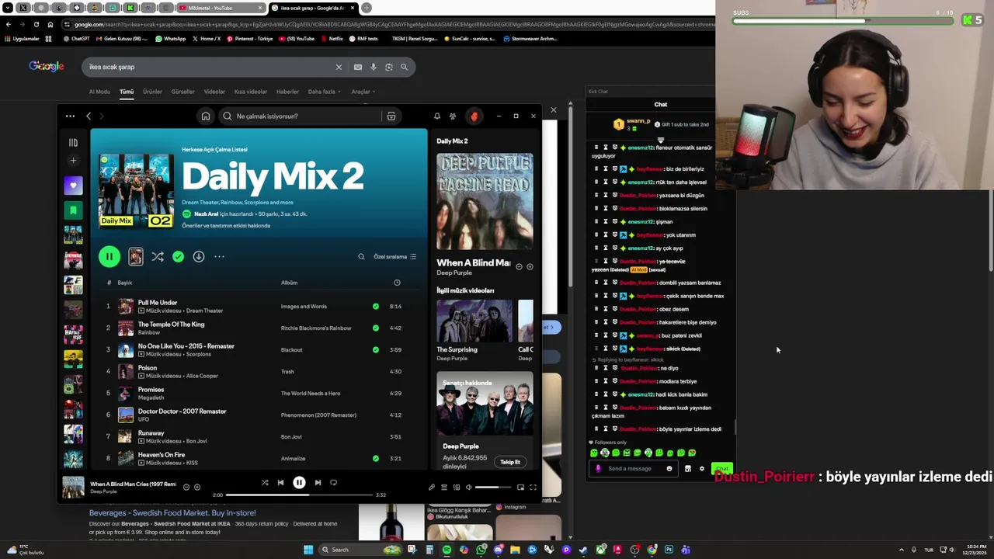
Task: Switch to the Görseller tab in Google
Action: point(182,92)
